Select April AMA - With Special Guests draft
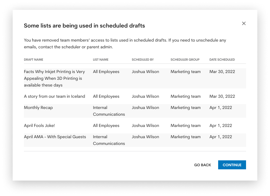 (x=55, y=137)
